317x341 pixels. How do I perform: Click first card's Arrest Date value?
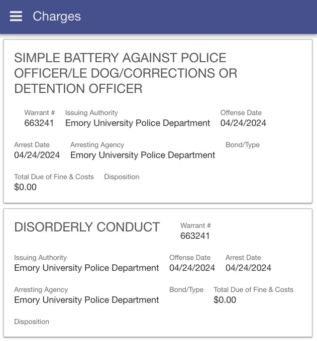click(37, 155)
